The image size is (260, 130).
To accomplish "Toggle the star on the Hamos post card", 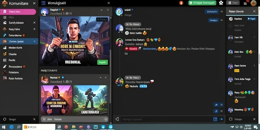I will coord(106,77).
